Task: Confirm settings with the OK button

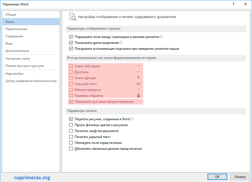Action: [217, 177]
